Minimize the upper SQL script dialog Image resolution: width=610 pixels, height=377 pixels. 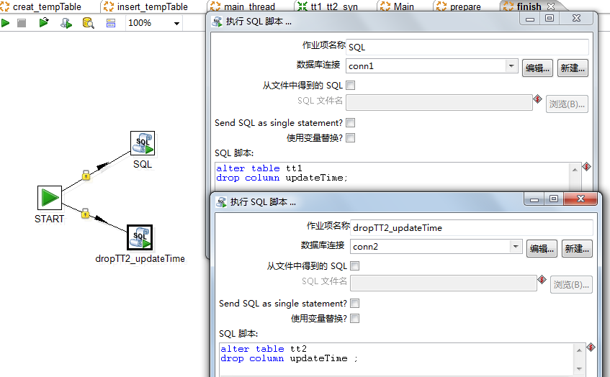(530, 18)
